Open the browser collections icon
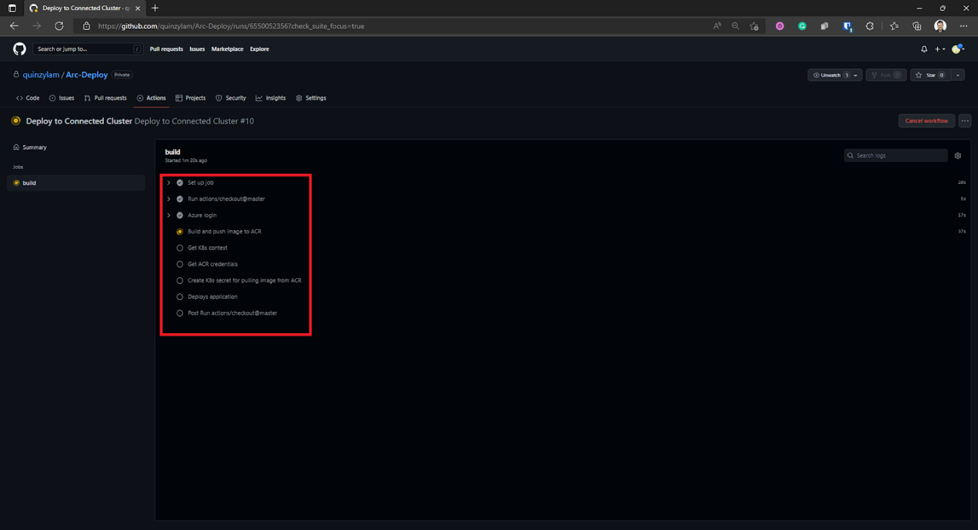Screen dimensions: 978x530 pos(917,26)
